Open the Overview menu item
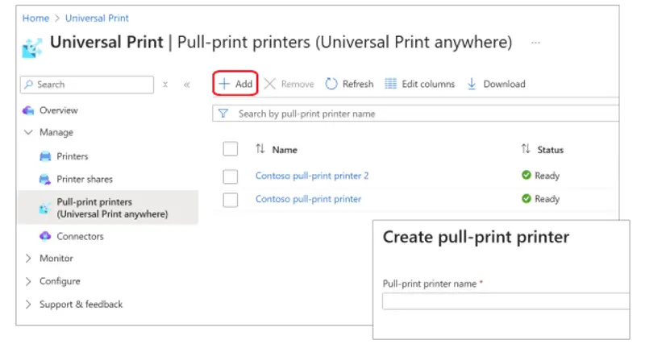 [58, 110]
